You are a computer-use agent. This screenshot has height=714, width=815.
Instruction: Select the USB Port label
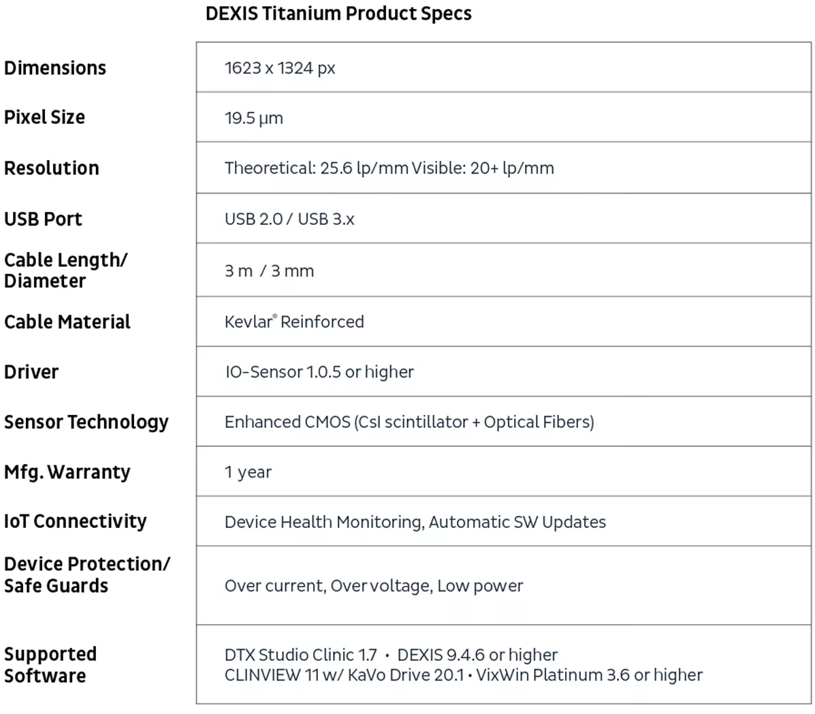click(43, 219)
